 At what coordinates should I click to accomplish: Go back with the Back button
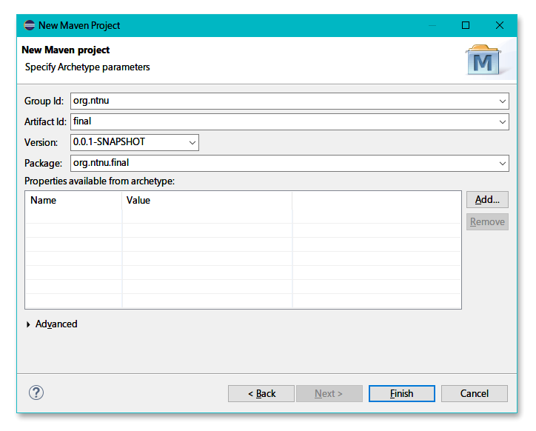tap(261, 394)
